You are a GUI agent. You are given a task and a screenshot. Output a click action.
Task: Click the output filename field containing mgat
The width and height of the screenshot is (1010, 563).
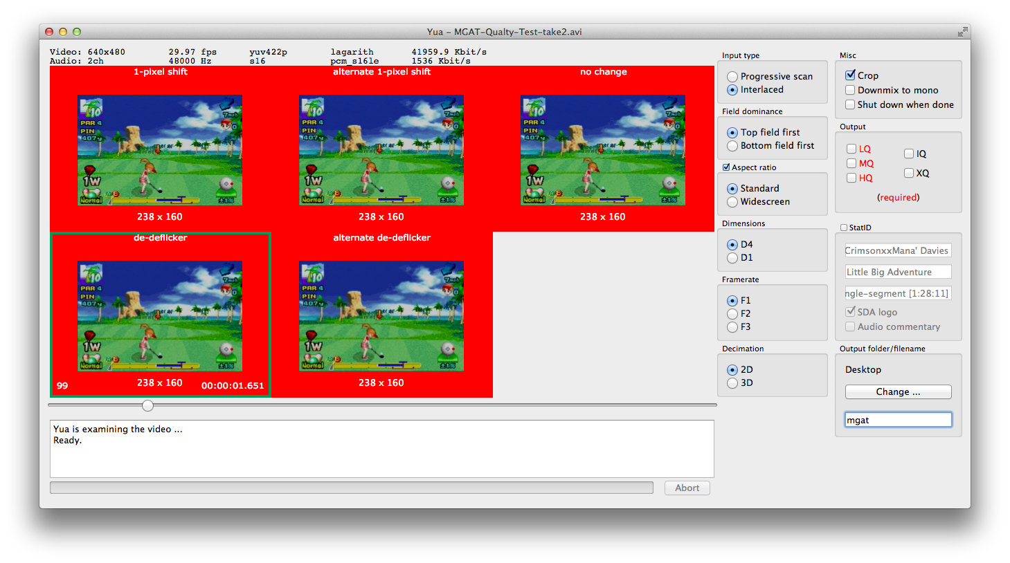point(898,420)
